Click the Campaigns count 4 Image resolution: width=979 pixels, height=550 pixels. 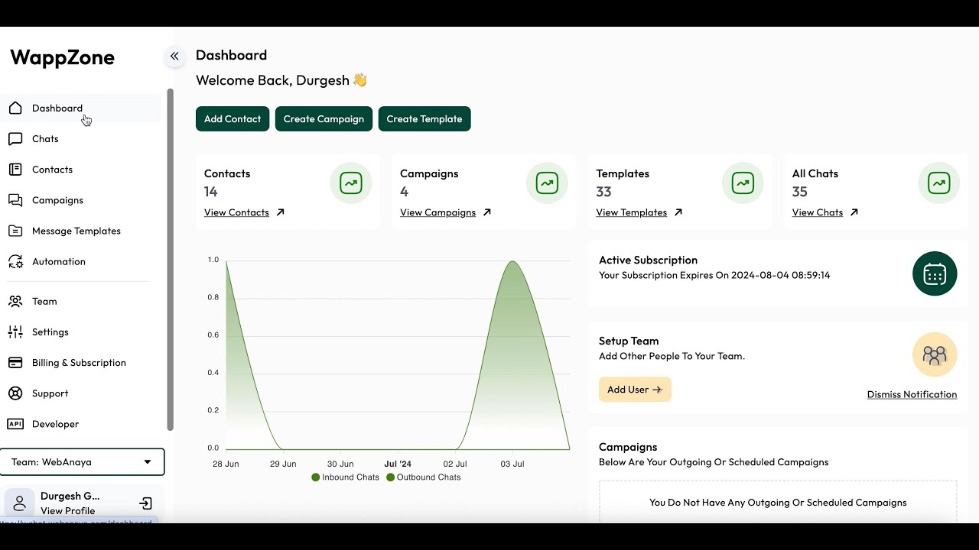tap(404, 192)
